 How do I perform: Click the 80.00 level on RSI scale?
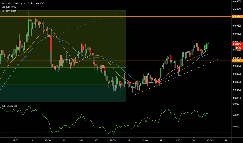click(x=237, y=104)
